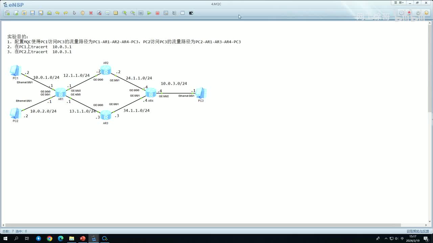Click the New Topology toolbar icon
The width and height of the screenshot is (433, 243).
click(x=7, y=13)
